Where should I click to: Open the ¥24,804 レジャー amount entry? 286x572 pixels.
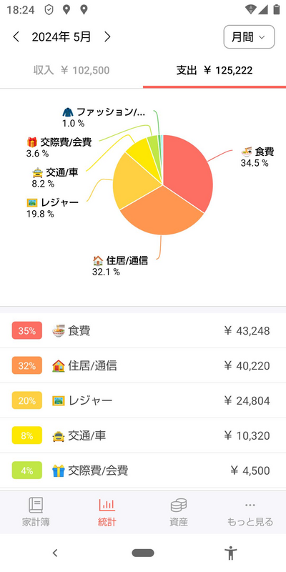click(247, 400)
